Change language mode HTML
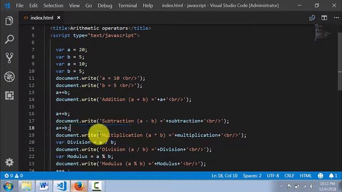Screen dimensions: 342x192 click(x=306, y=175)
